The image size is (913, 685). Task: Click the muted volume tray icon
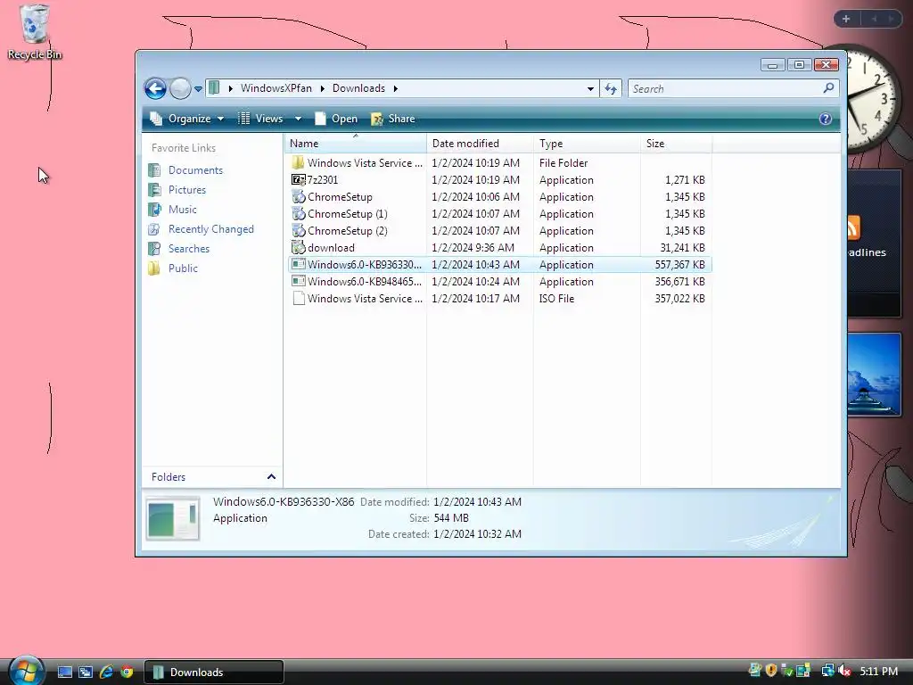pyautogui.click(x=845, y=671)
